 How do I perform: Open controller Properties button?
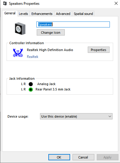[99, 50]
